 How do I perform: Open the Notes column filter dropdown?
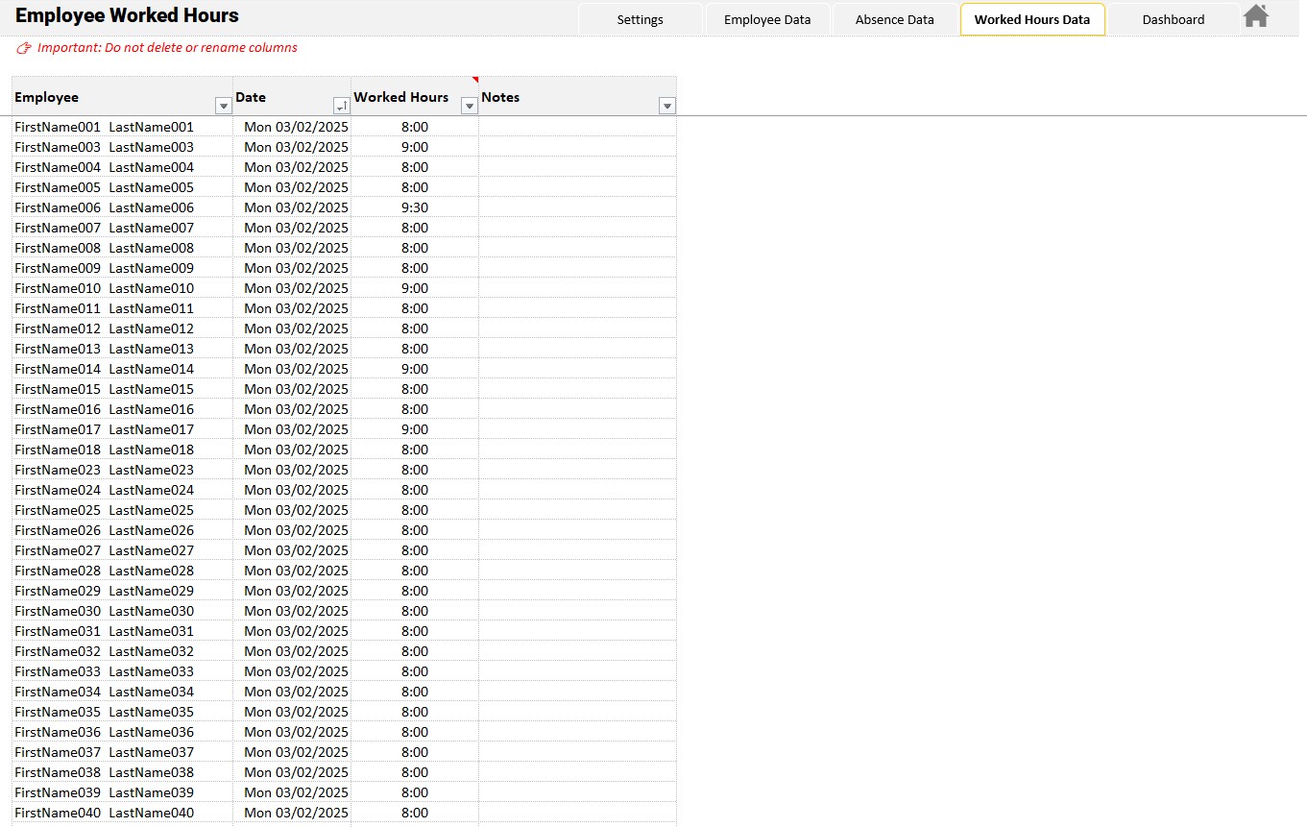[x=667, y=106]
